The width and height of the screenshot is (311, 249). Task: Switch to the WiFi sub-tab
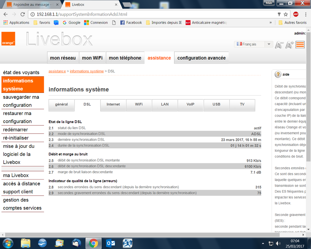(139, 105)
